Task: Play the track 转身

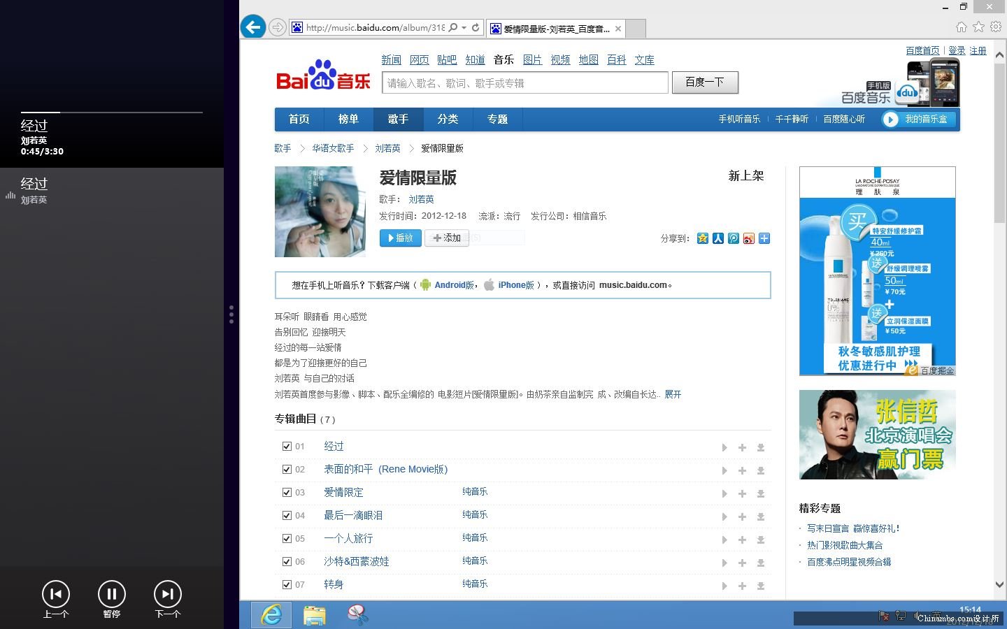Action: click(724, 586)
